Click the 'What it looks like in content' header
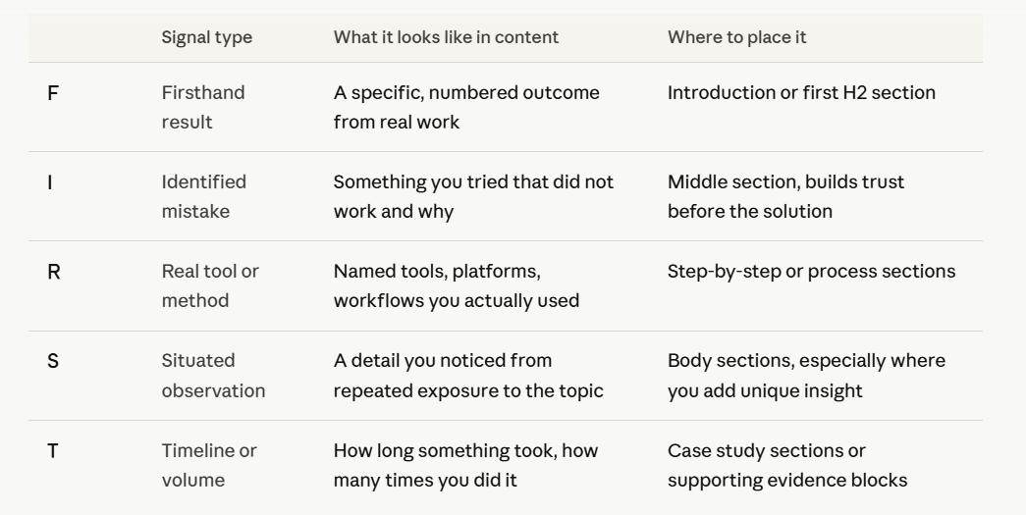Image resolution: width=1026 pixels, height=515 pixels. pos(447,37)
